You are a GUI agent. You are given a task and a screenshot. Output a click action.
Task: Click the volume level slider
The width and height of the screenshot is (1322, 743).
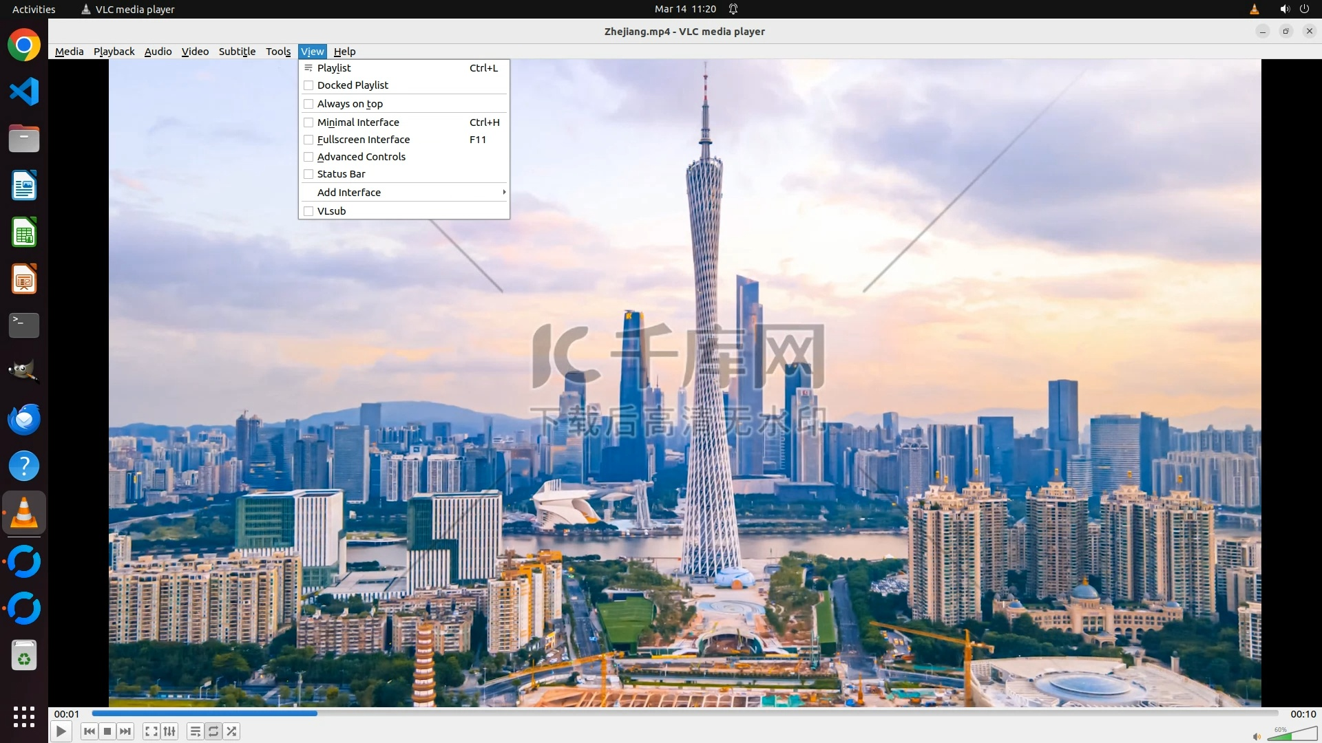pos(1291,735)
